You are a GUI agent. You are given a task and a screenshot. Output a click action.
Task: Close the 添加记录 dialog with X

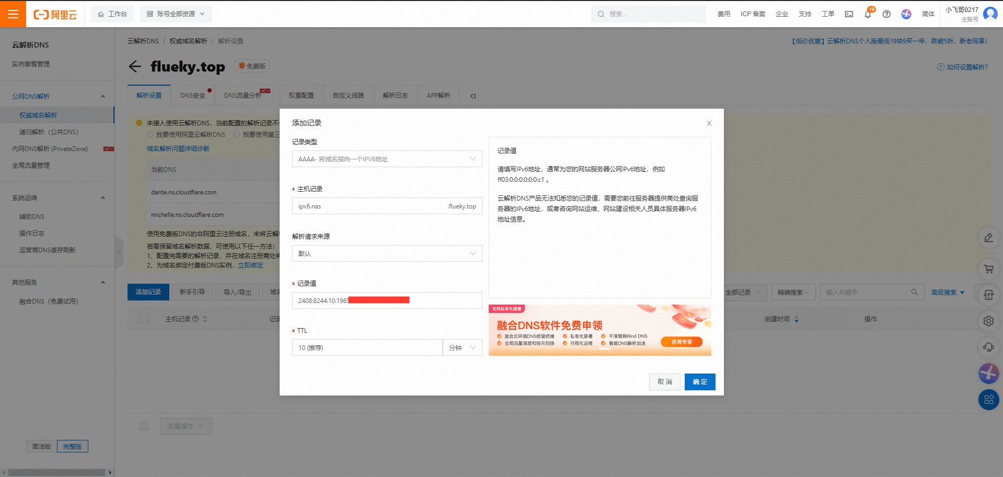(x=709, y=123)
